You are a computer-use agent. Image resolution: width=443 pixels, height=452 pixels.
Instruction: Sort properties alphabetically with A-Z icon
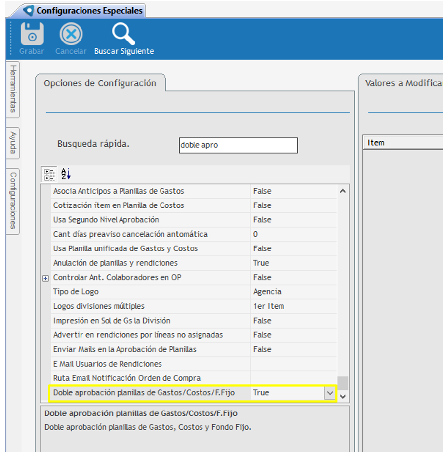click(x=66, y=174)
